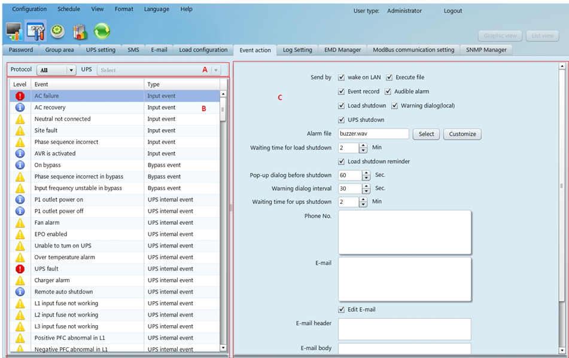Screen dimensions: 569x358
Task: Toggle the Execute file checkbox
Action: pos(390,77)
